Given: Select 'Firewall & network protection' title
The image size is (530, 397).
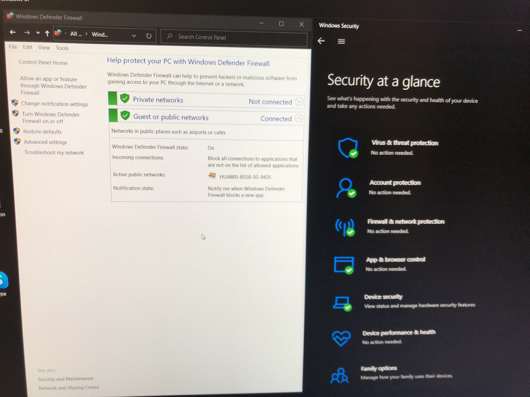Looking at the screenshot, I should (405, 222).
